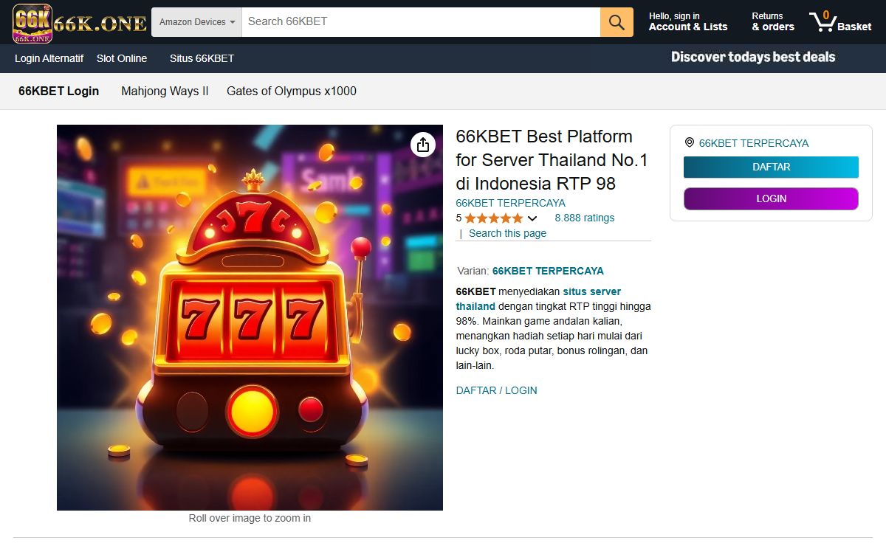Open the Gates of Olympus x1000 tab
Viewport: 886px width, 546px height.
point(292,91)
